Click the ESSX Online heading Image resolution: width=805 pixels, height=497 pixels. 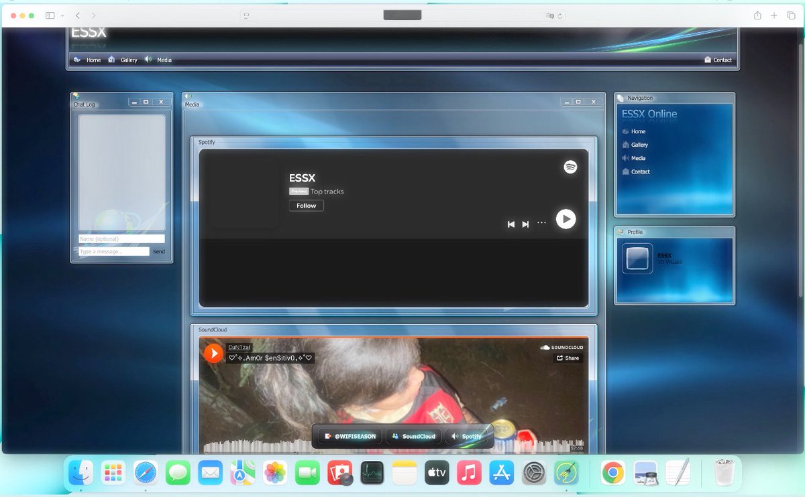[649, 114]
